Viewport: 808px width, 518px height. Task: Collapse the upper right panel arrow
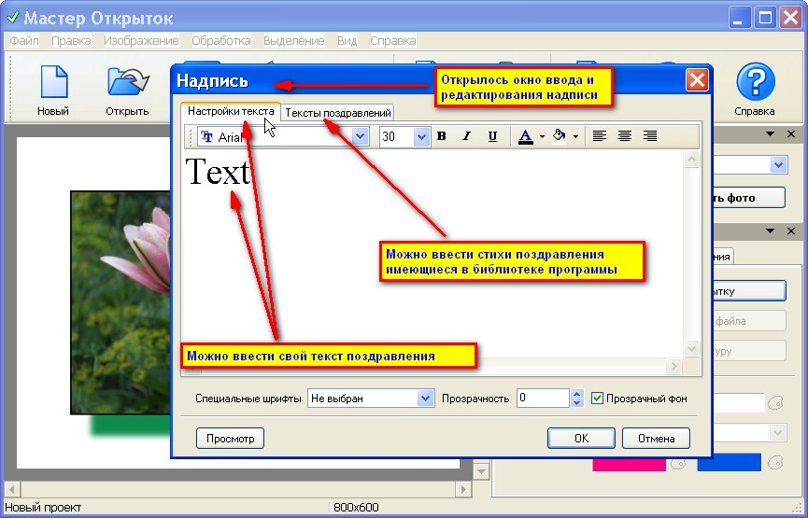771,133
